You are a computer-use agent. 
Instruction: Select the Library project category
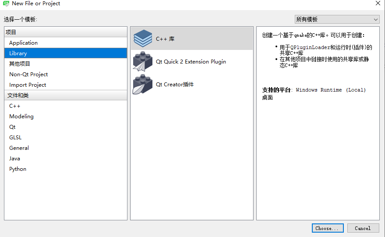66,53
